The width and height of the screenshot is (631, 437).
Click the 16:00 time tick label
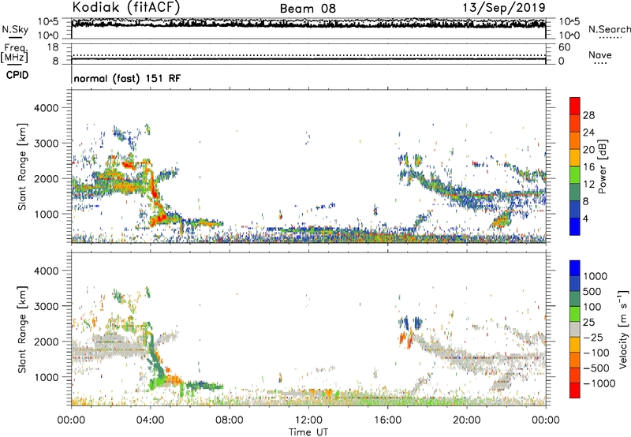(x=387, y=420)
